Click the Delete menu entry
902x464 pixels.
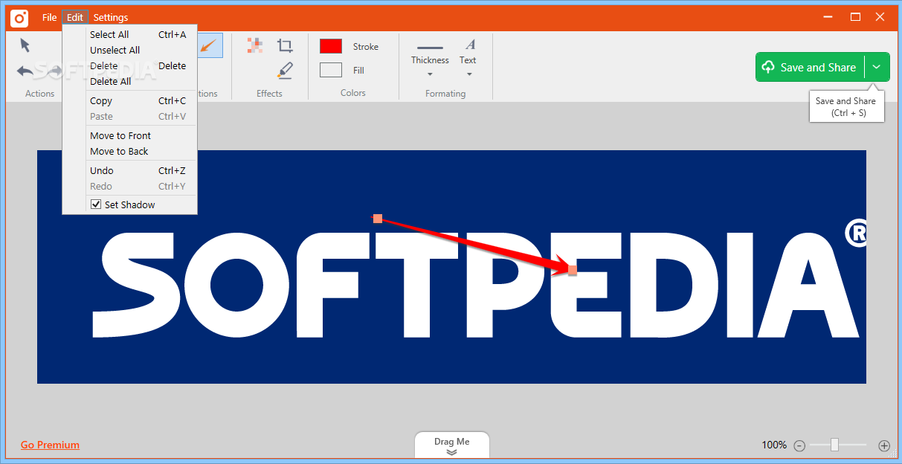(x=129, y=65)
